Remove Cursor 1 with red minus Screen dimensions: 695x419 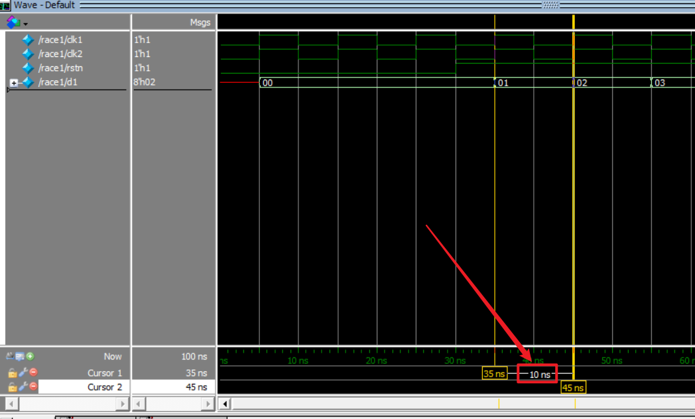(33, 373)
